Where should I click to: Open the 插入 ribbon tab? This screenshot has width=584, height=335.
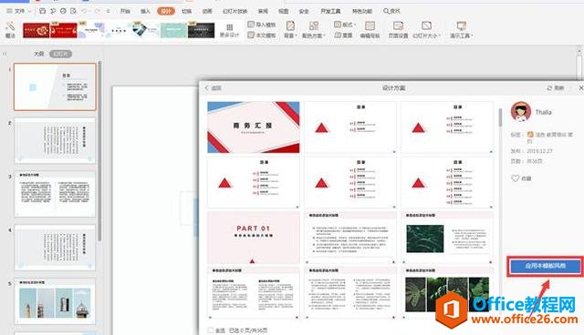click(145, 11)
